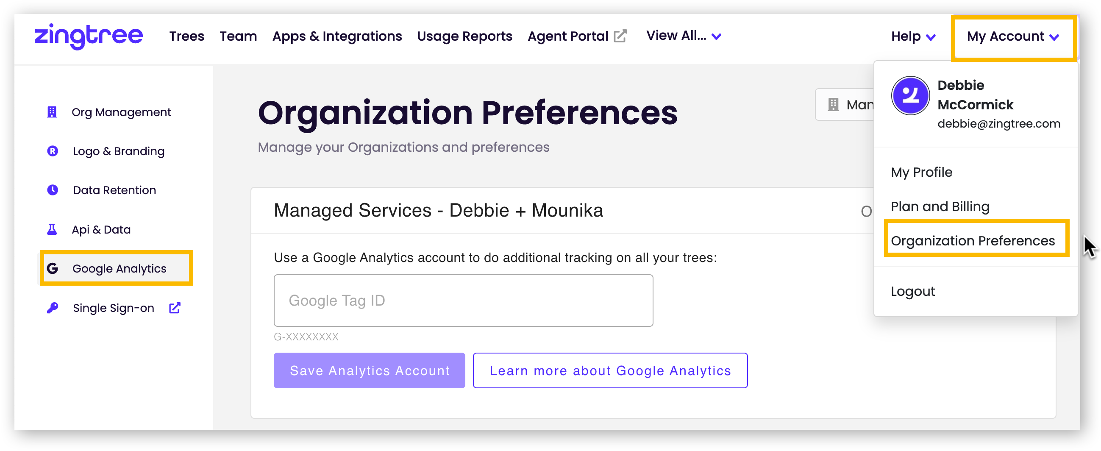The width and height of the screenshot is (1101, 451).
Task: Click the Google G icon in sidebar
Action: pos(52,268)
